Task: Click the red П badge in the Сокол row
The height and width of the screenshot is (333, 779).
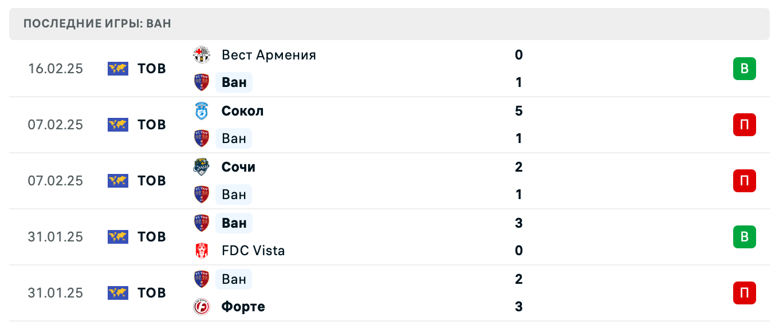Action: pos(744,124)
